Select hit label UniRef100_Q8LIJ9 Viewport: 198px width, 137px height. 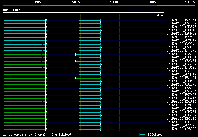pyautogui.click(x=182, y=122)
